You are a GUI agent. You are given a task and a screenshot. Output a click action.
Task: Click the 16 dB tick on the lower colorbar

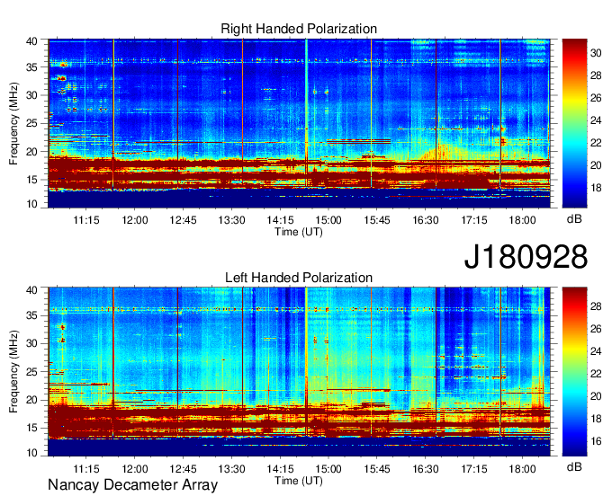(x=596, y=441)
